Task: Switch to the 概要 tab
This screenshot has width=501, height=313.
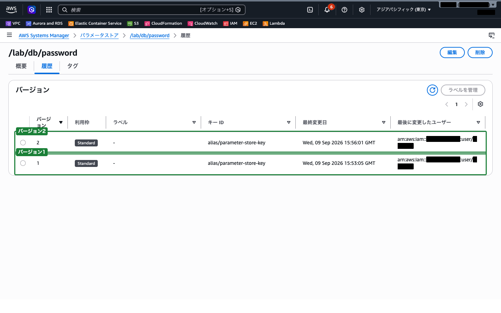Action: pos(21,66)
